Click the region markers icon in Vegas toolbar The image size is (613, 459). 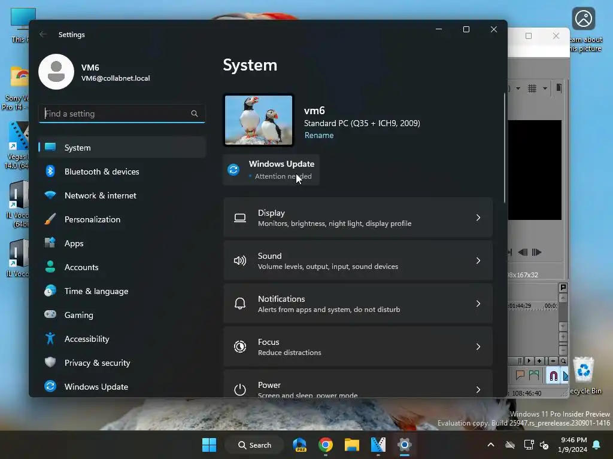534,375
